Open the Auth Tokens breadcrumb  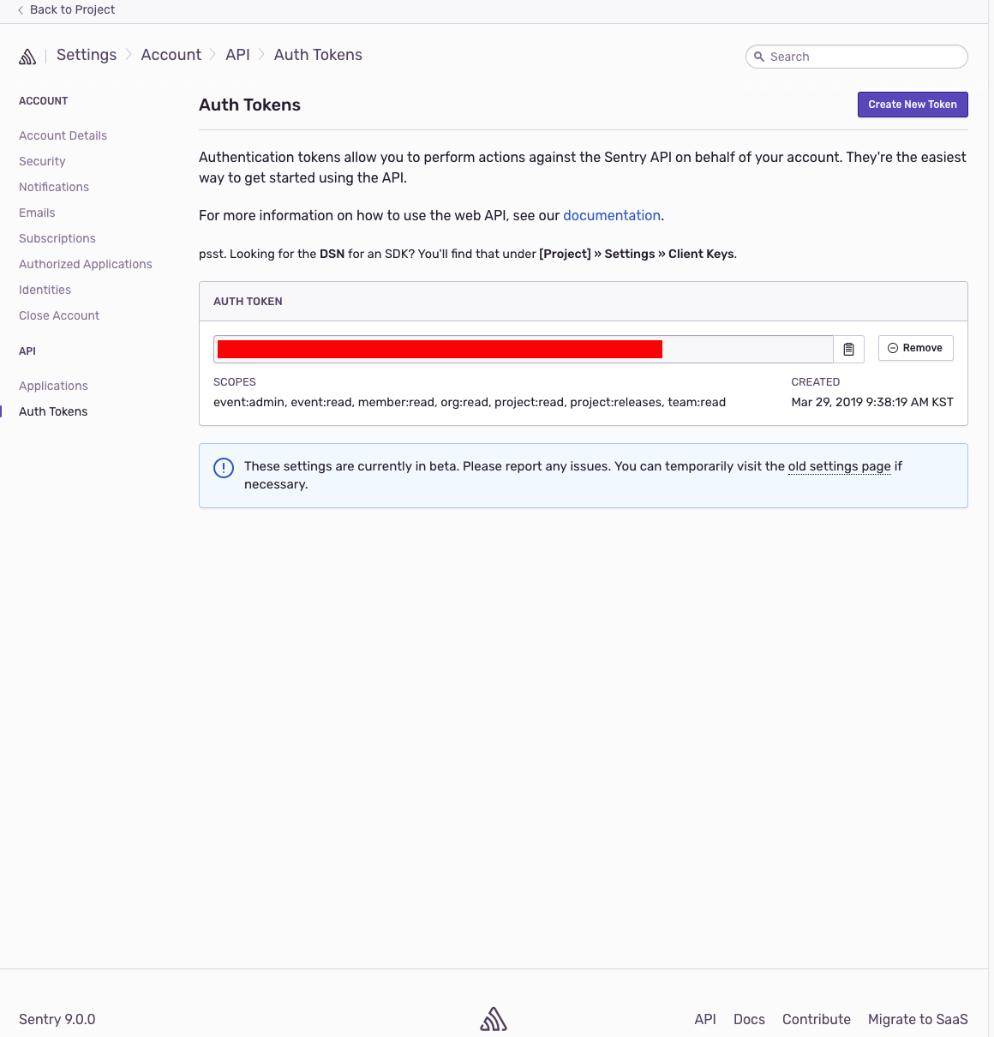(x=318, y=55)
